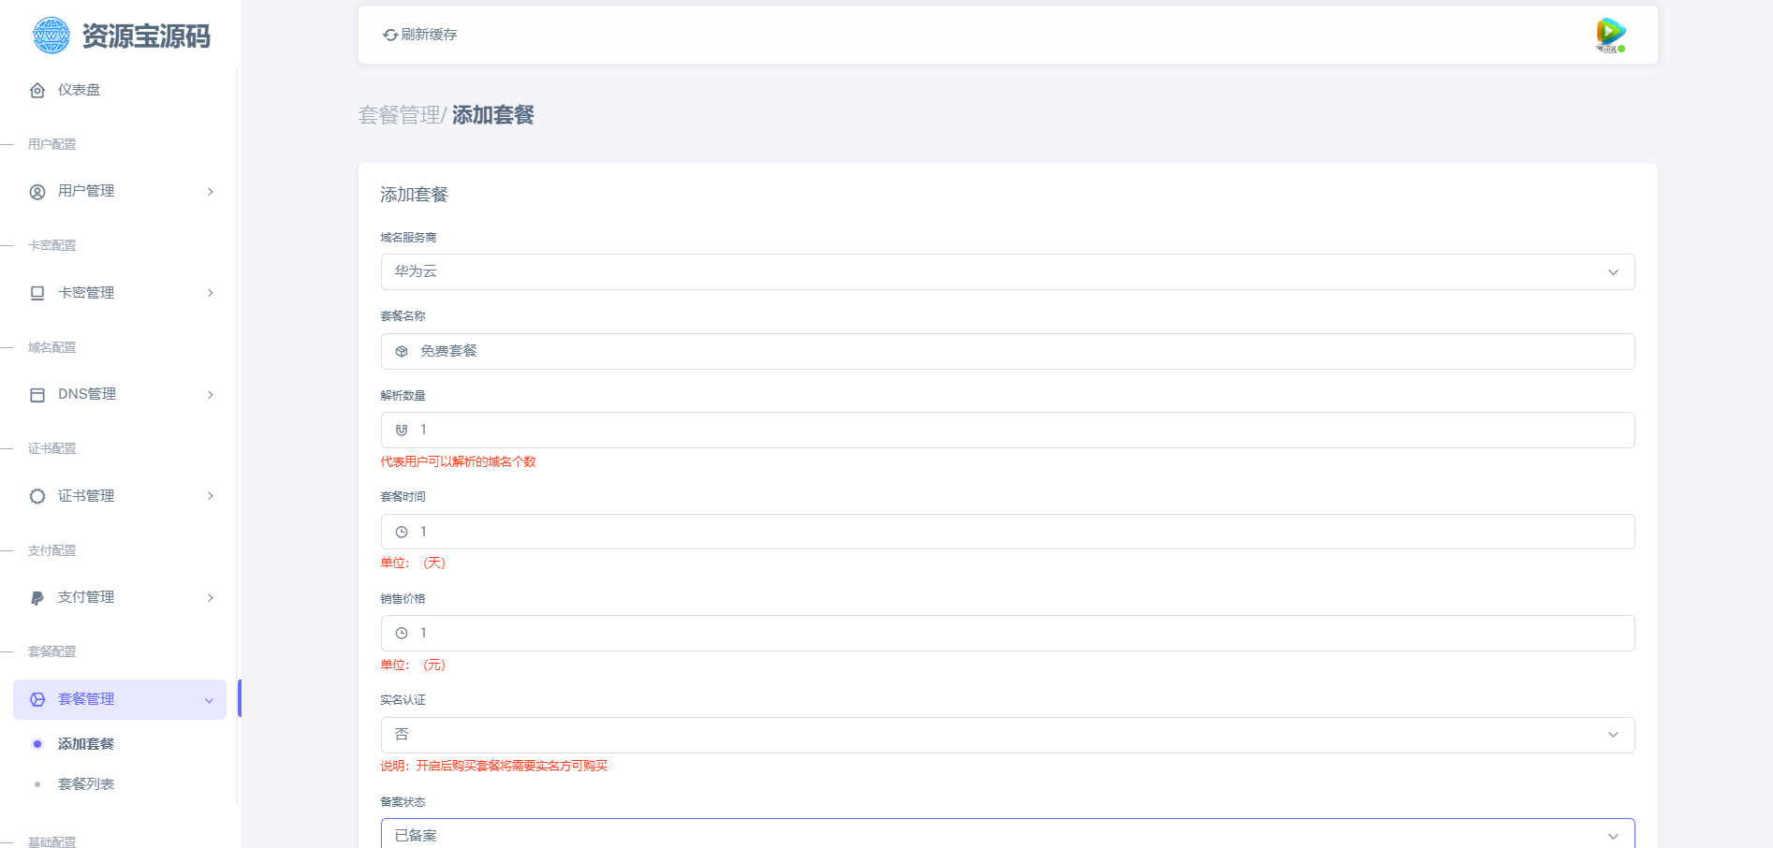This screenshot has width=1773, height=848.
Task: Expand the 用户管理 submenu chevron
Action: (x=211, y=192)
